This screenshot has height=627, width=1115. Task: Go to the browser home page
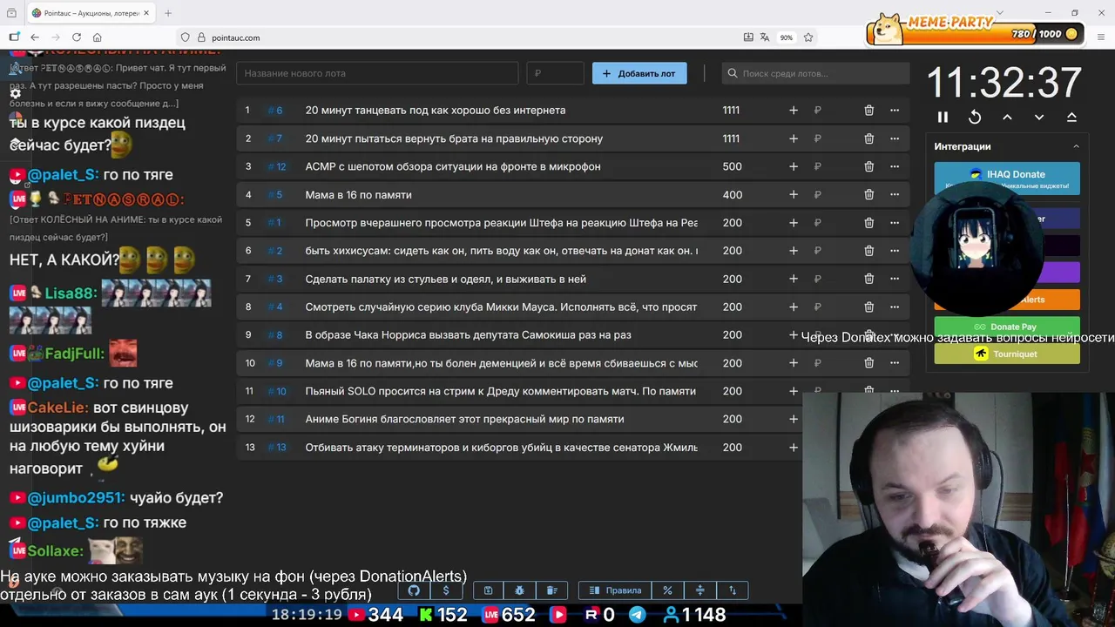pos(98,37)
